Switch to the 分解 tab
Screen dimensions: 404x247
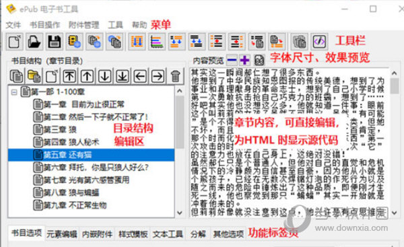coord(198,234)
